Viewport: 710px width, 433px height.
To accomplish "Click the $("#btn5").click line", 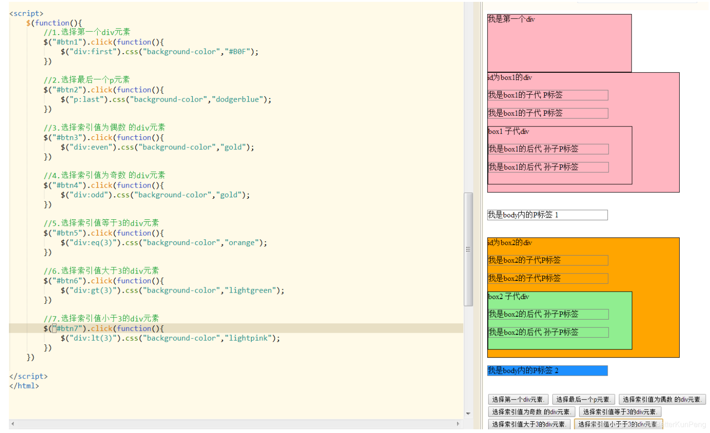I will pos(104,233).
